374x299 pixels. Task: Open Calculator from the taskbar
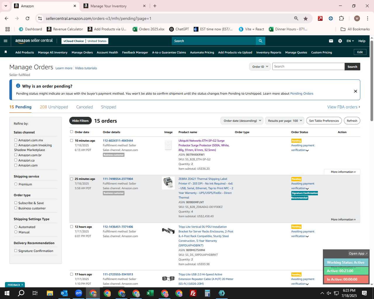pos(207,293)
